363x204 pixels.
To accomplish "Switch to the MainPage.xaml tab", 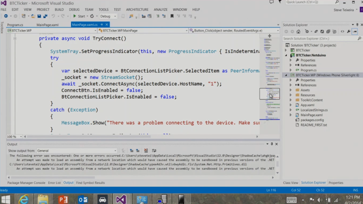I will 48,25.
